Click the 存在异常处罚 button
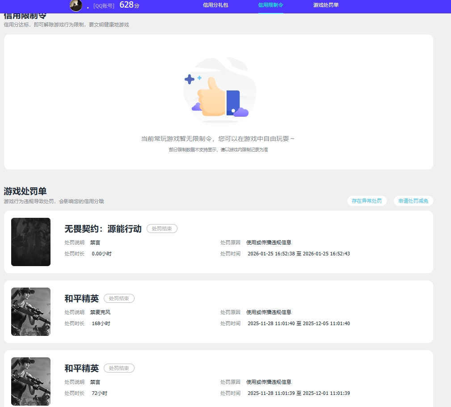451x407 pixels. (x=367, y=201)
